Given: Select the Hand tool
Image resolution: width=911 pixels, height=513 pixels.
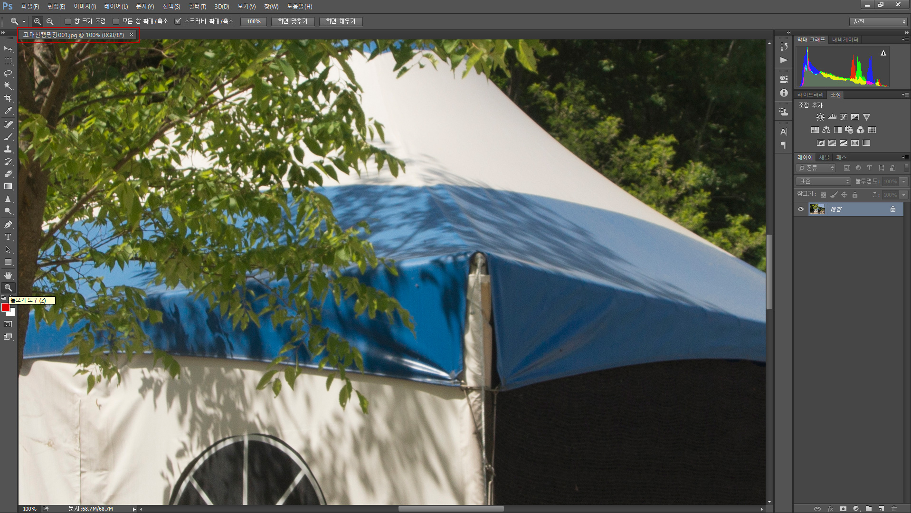Looking at the screenshot, I should pyautogui.click(x=8, y=275).
